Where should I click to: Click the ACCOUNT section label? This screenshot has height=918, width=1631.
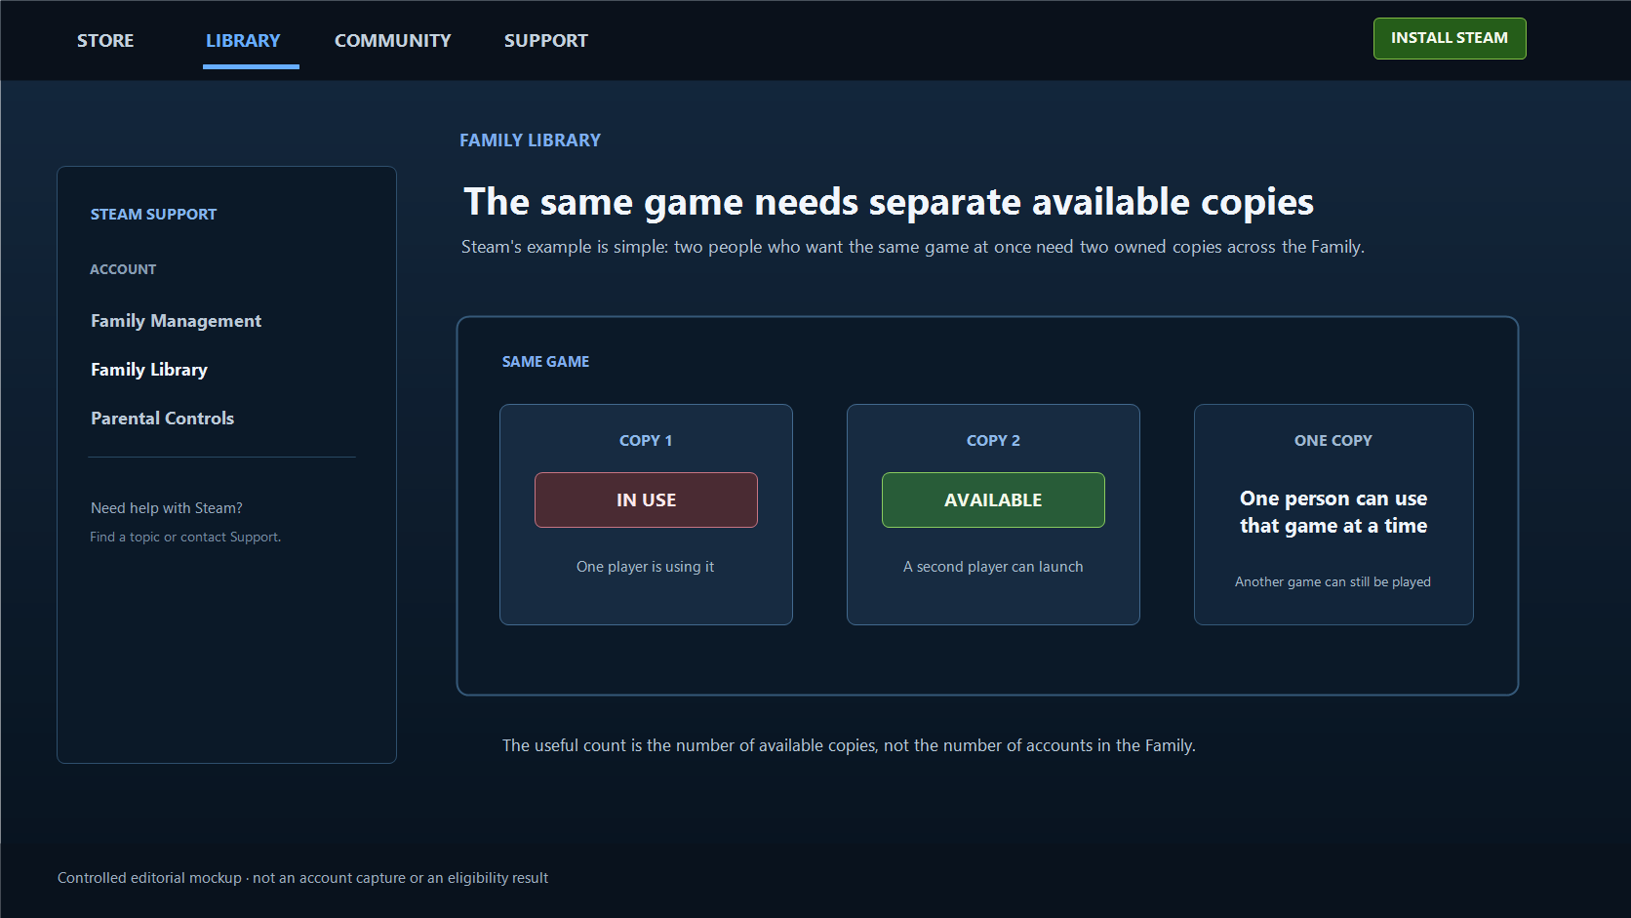[123, 269]
